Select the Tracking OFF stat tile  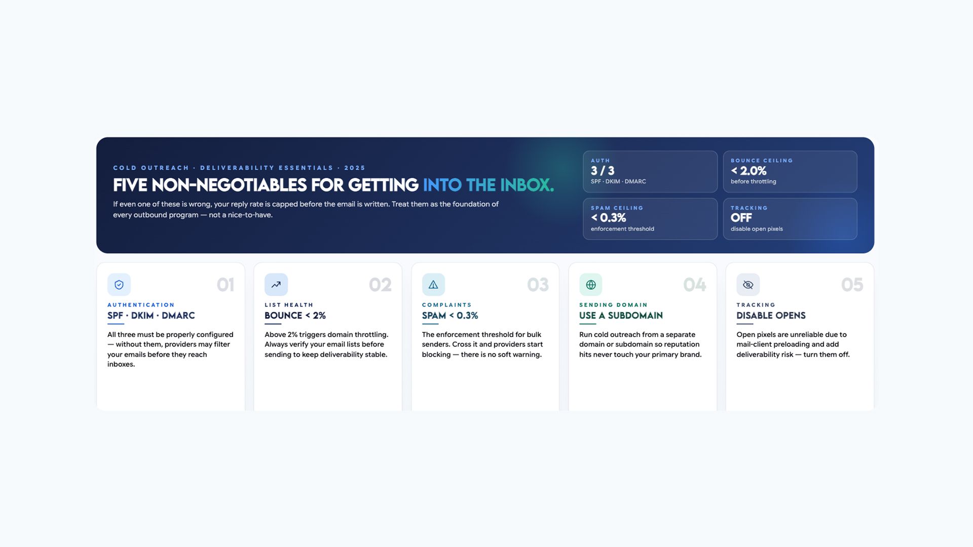point(790,219)
